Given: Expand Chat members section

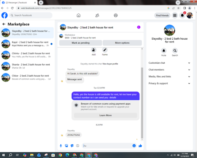Looking at the screenshot, I should [169, 70].
